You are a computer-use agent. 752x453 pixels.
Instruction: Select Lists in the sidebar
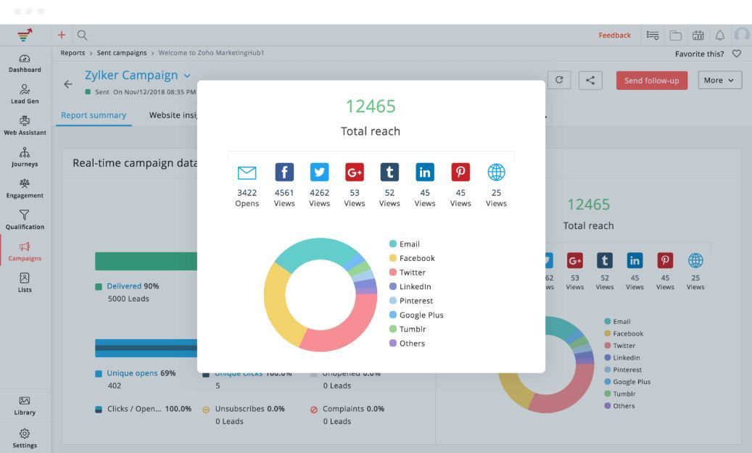(25, 283)
